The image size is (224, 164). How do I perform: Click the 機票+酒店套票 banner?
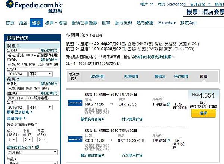203,12
